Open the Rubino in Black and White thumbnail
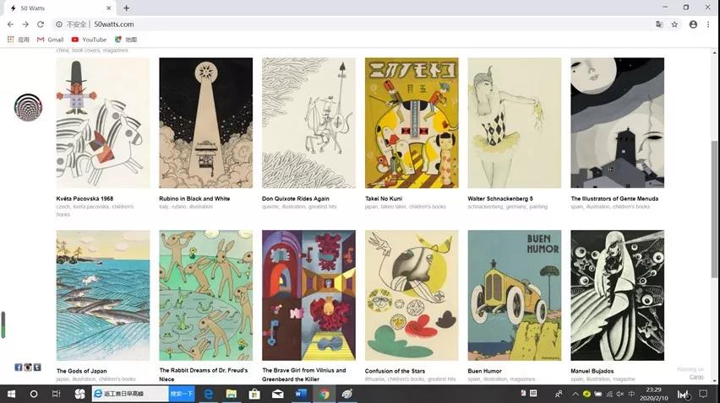The width and height of the screenshot is (720, 403). (x=205, y=123)
